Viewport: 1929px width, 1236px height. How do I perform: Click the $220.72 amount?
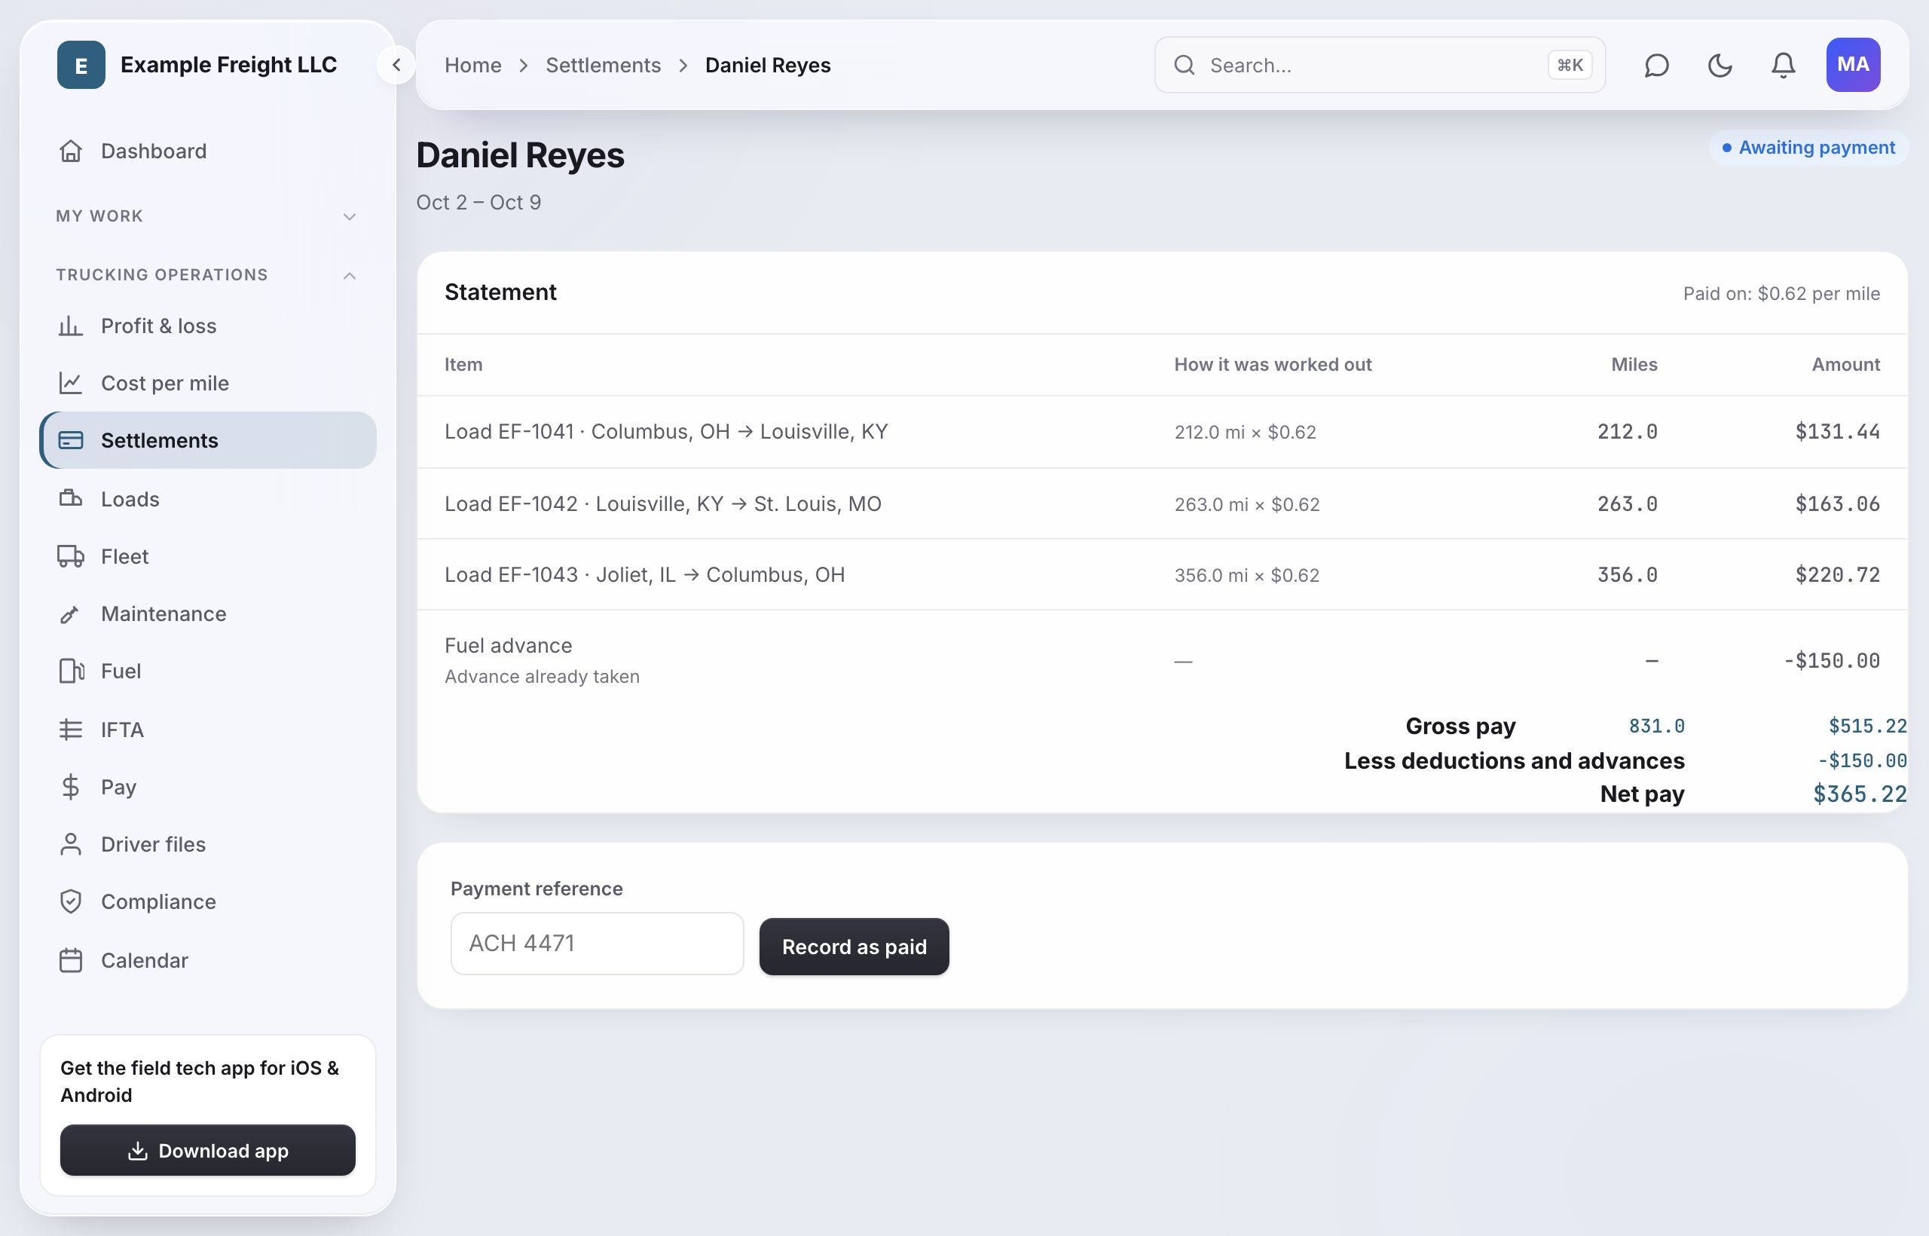1837,574
